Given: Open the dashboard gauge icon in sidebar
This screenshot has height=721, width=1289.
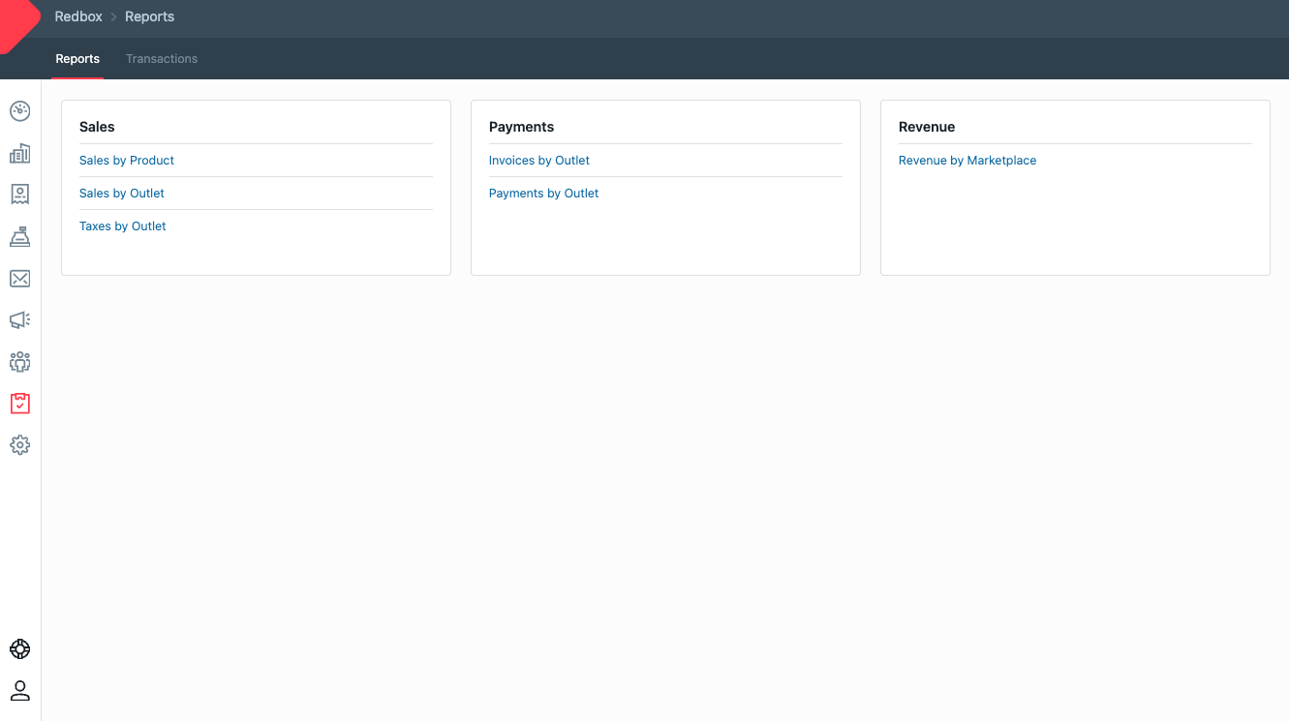Looking at the screenshot, I should point(19,111).
